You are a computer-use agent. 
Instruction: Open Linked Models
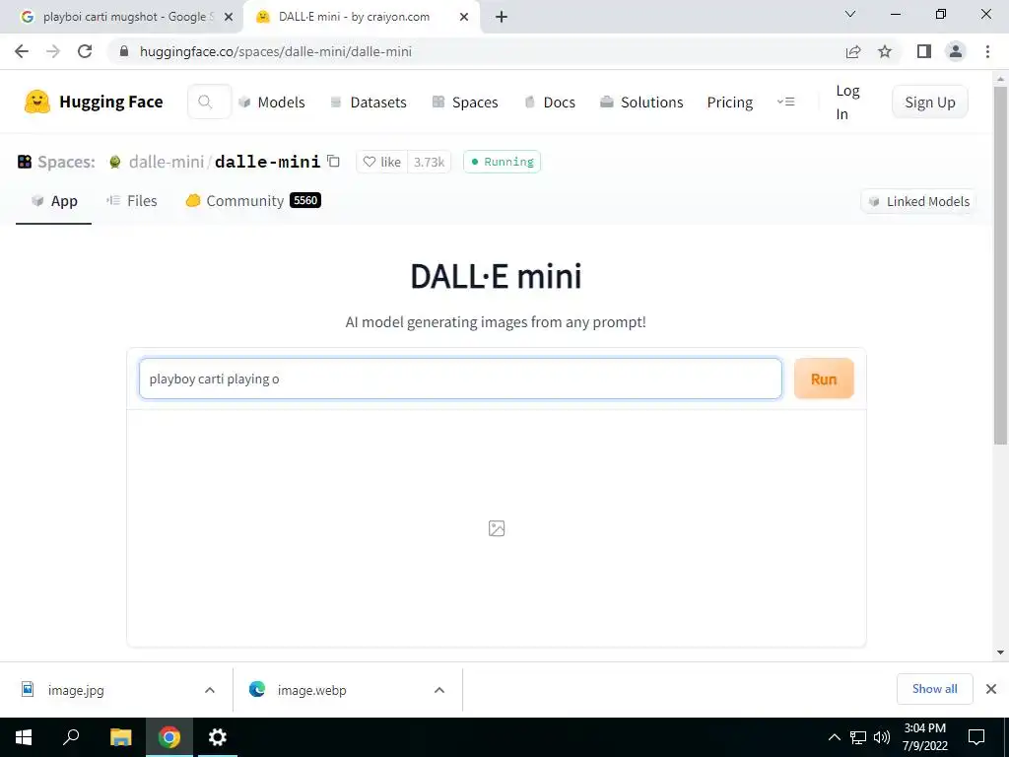tap(918, 201)
